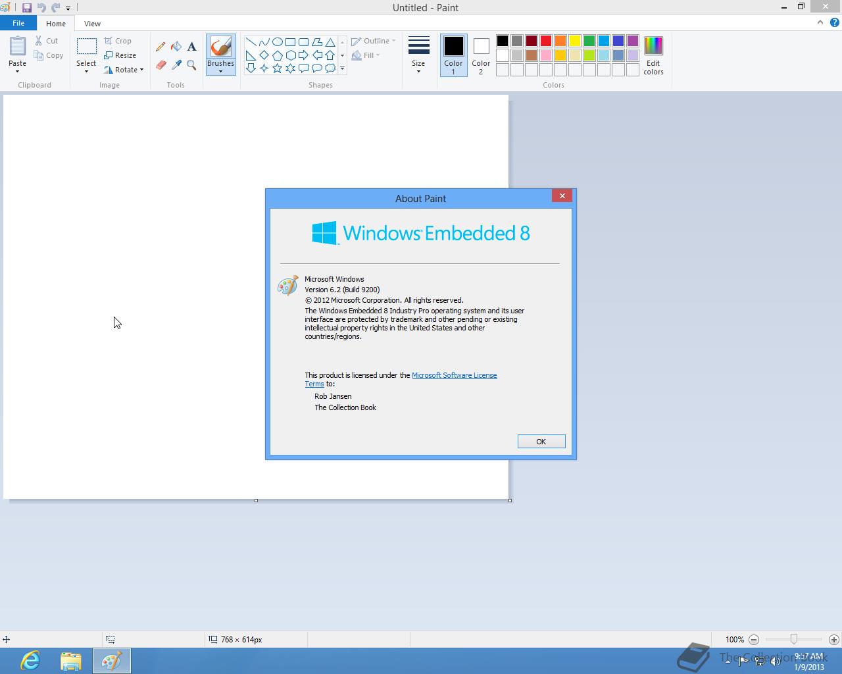Choose the Right triangle shape
842x674 pixels.
point(251,55)
